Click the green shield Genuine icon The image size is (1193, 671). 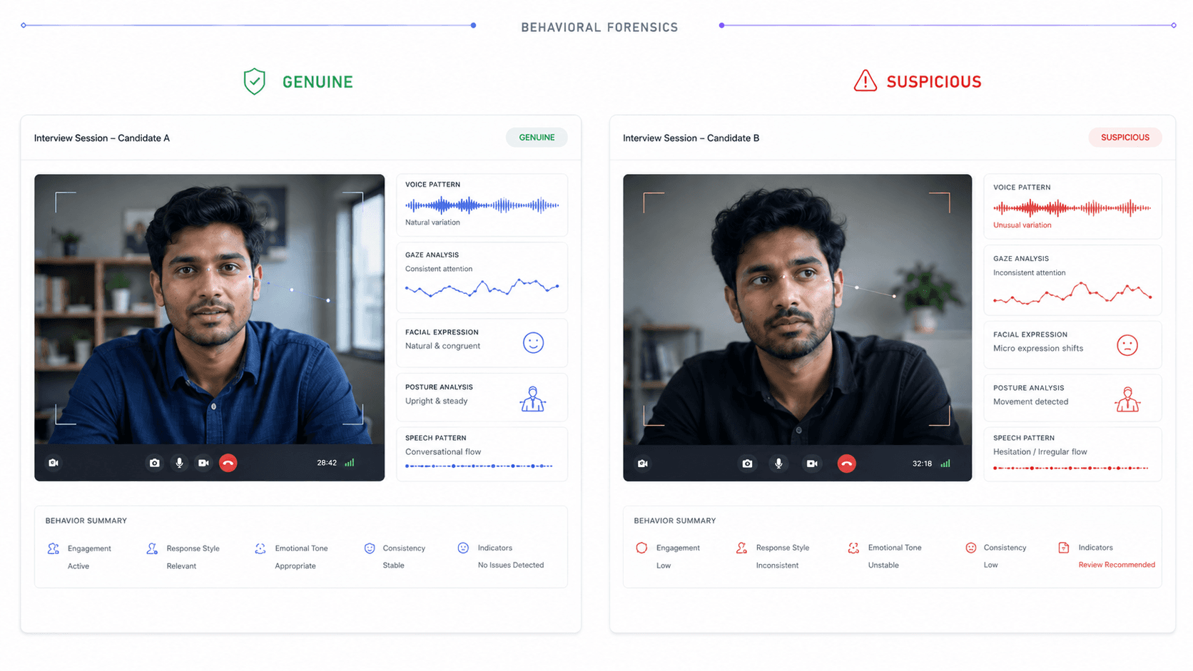(254, 82)
